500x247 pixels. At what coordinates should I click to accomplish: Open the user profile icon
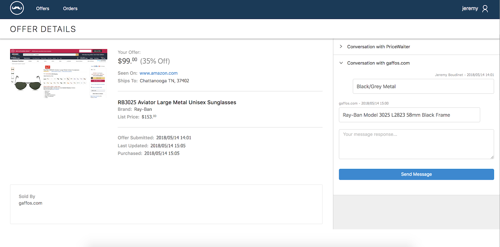[x=485, y=9]
